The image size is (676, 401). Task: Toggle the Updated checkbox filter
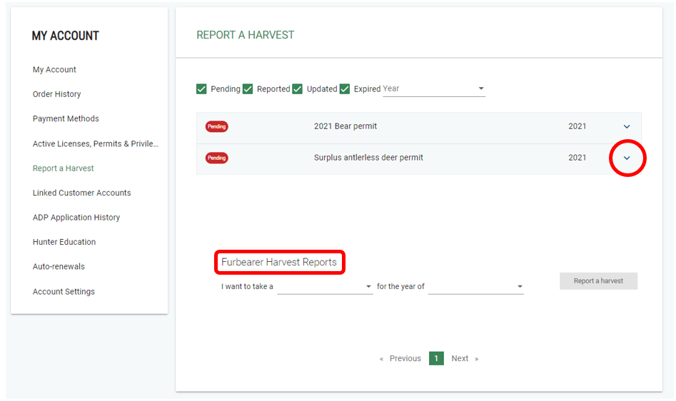point(298,89)
